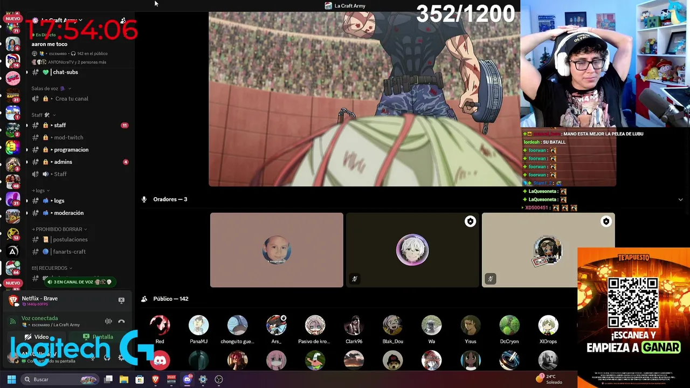This screenshot has width=690, height=388.
Task: Open Yisus's audience avatar
Action: (471, 325)
